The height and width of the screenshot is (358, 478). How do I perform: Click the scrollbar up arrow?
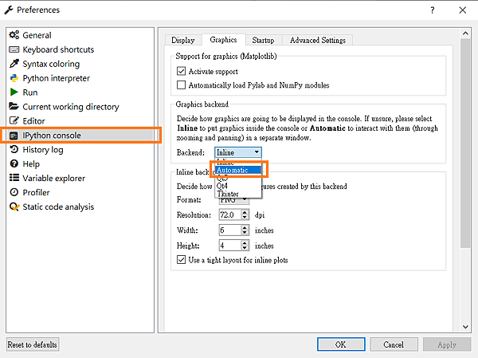point(465,33)
